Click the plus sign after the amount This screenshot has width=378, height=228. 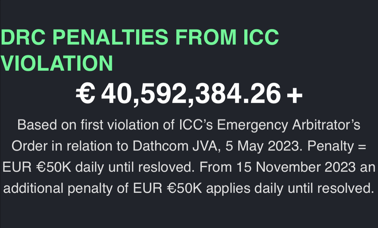[295, 95]
